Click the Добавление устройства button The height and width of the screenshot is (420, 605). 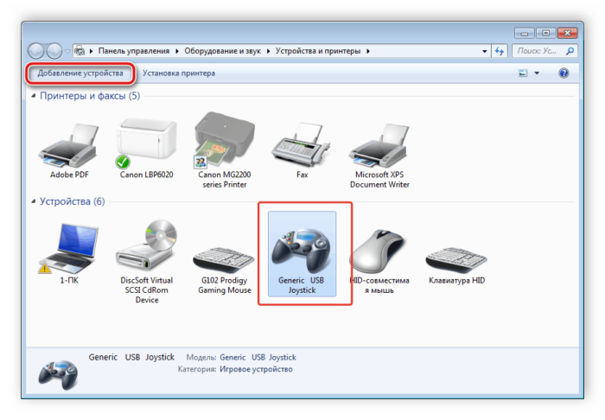pyautogui.click(x=80, y=73)
